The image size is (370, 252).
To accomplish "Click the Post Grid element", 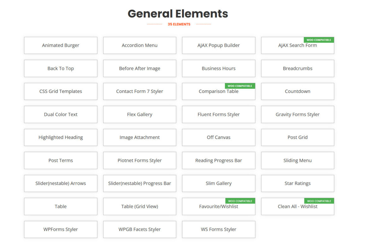I will pos(297,137).
